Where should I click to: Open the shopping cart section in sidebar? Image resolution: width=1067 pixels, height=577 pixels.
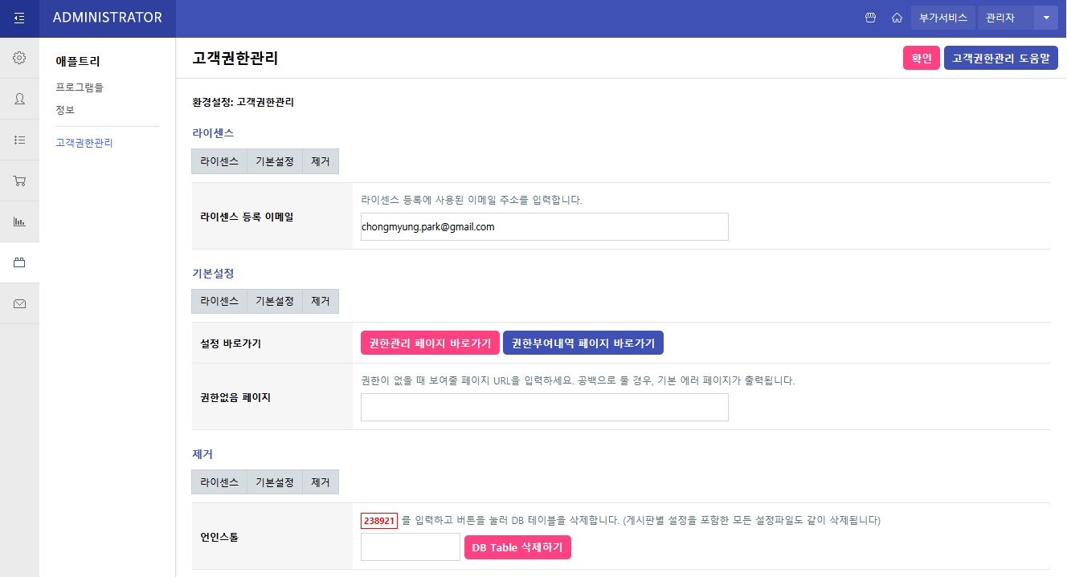pyautogui.click(x=19, y=180)
